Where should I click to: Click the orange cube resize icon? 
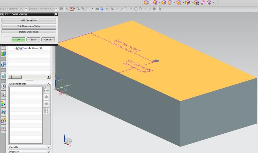pyautogui.click(x=179, y=3)
